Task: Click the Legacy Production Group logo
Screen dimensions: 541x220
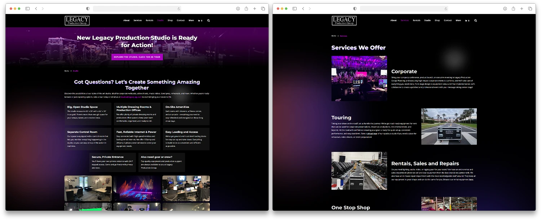Action: click(77, 20)
